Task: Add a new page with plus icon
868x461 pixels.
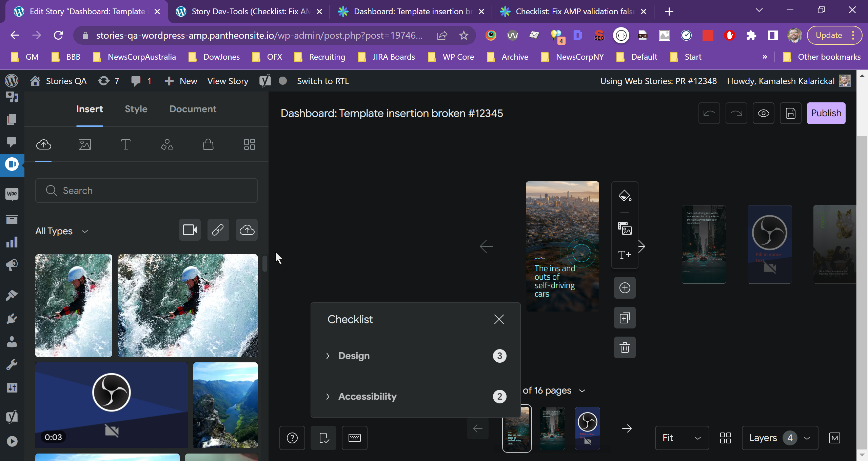Action: pyautogui.click(x=625, y=288)
